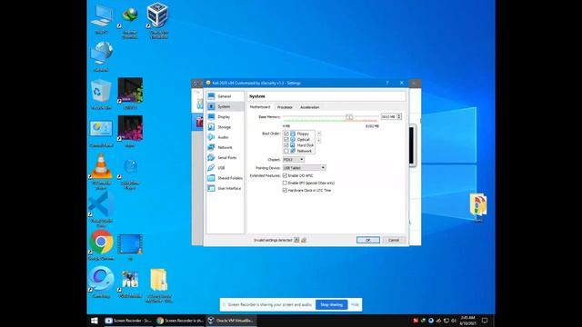Enable the EFI (special OSes only) checkbox
582x327 pixels.
[285, 183]
